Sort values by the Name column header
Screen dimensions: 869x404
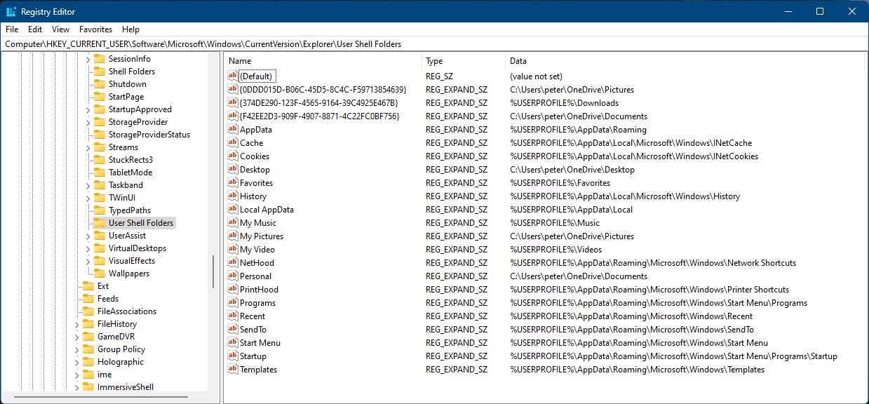click(323, 61)
